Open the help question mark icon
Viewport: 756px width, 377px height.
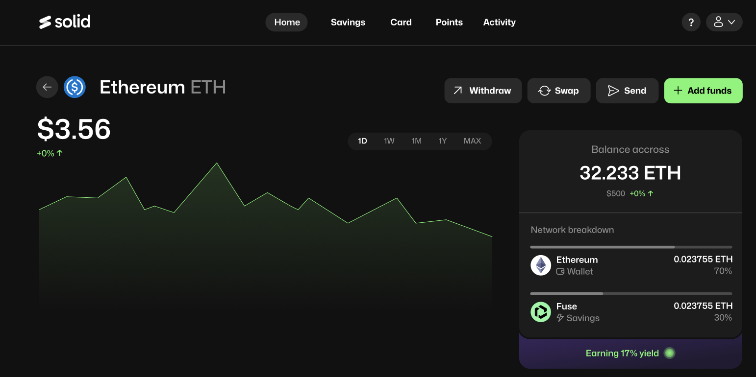(x=691, y=22)
